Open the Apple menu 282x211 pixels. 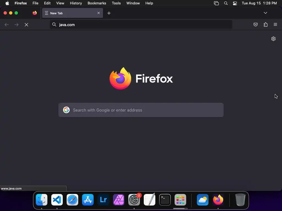(7, 3)
